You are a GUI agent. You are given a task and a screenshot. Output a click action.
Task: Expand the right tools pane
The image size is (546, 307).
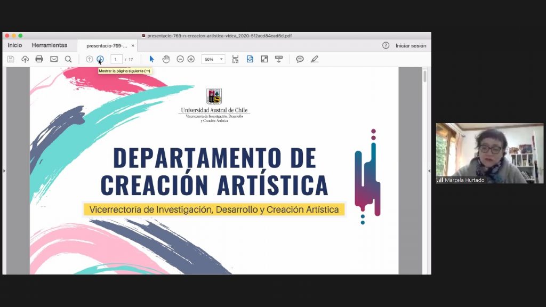tap(429, 171)
